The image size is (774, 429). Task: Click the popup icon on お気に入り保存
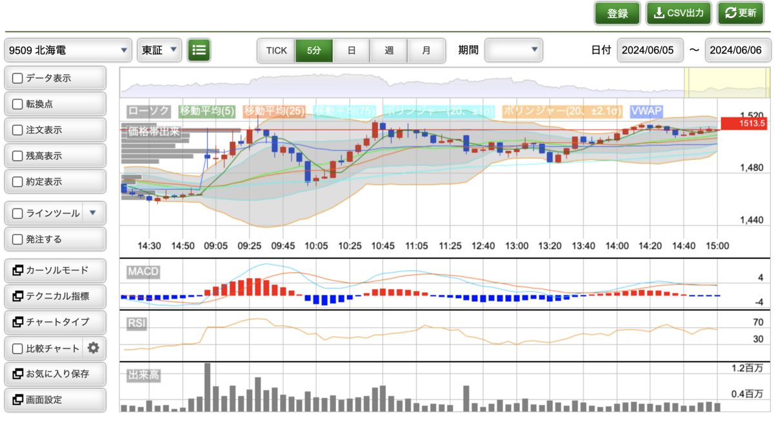click(17, 374)
